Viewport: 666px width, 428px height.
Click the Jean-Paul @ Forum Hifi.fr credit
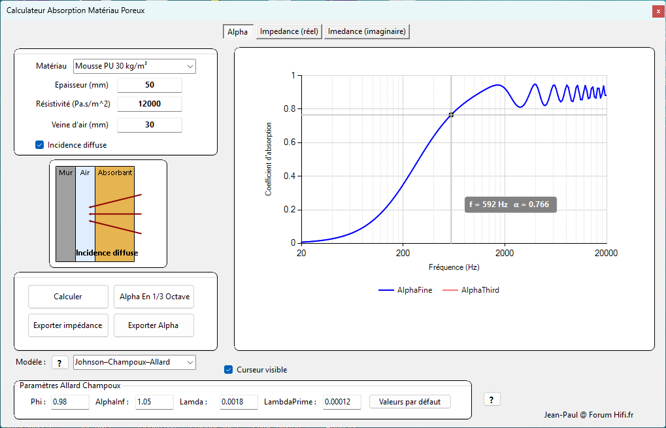tap(589, 415)
